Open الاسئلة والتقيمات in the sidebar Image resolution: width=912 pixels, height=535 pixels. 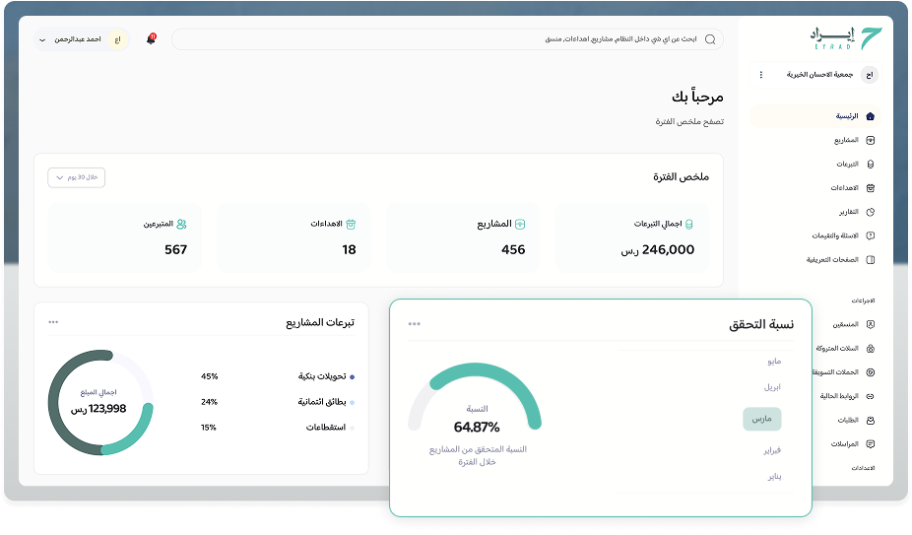click(x=835, y=235)
